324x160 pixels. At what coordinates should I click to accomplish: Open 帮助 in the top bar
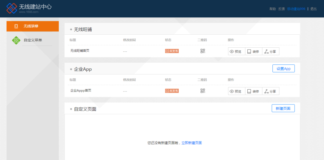[272, 9]
